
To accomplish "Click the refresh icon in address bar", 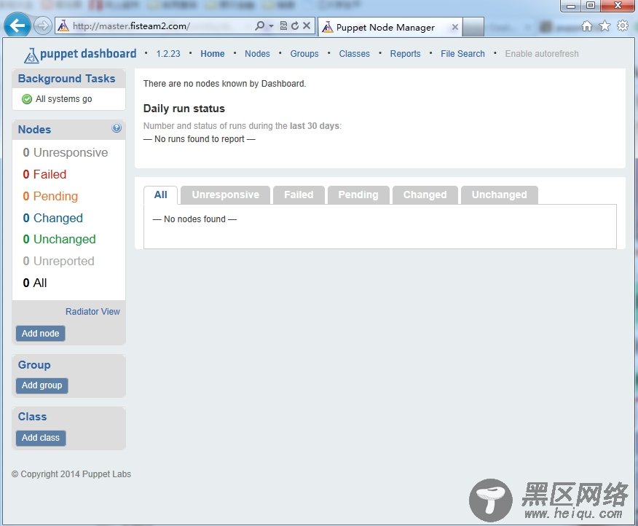I will point(295,25).
